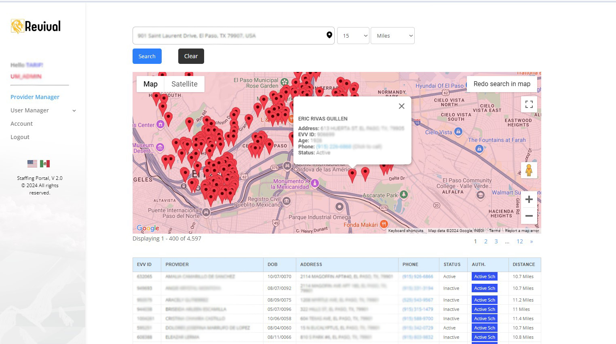The width and height of the screenshot is (616, 344).
Task: Close the Eric Rivas Guillen info popup
Action: tap(401, 106)
